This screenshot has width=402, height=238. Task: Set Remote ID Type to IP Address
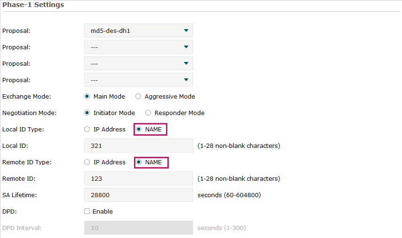[87, 162]
